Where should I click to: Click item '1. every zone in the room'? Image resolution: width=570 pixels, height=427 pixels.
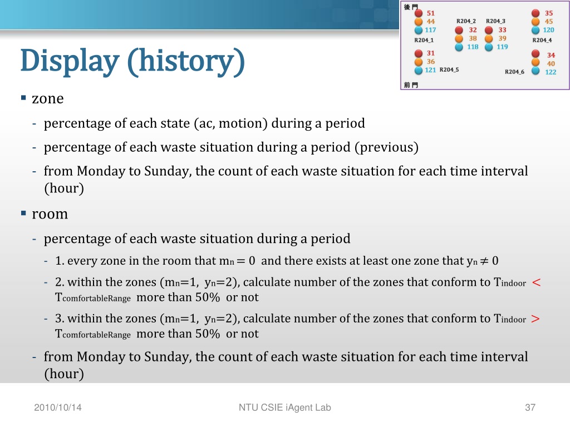277,261
